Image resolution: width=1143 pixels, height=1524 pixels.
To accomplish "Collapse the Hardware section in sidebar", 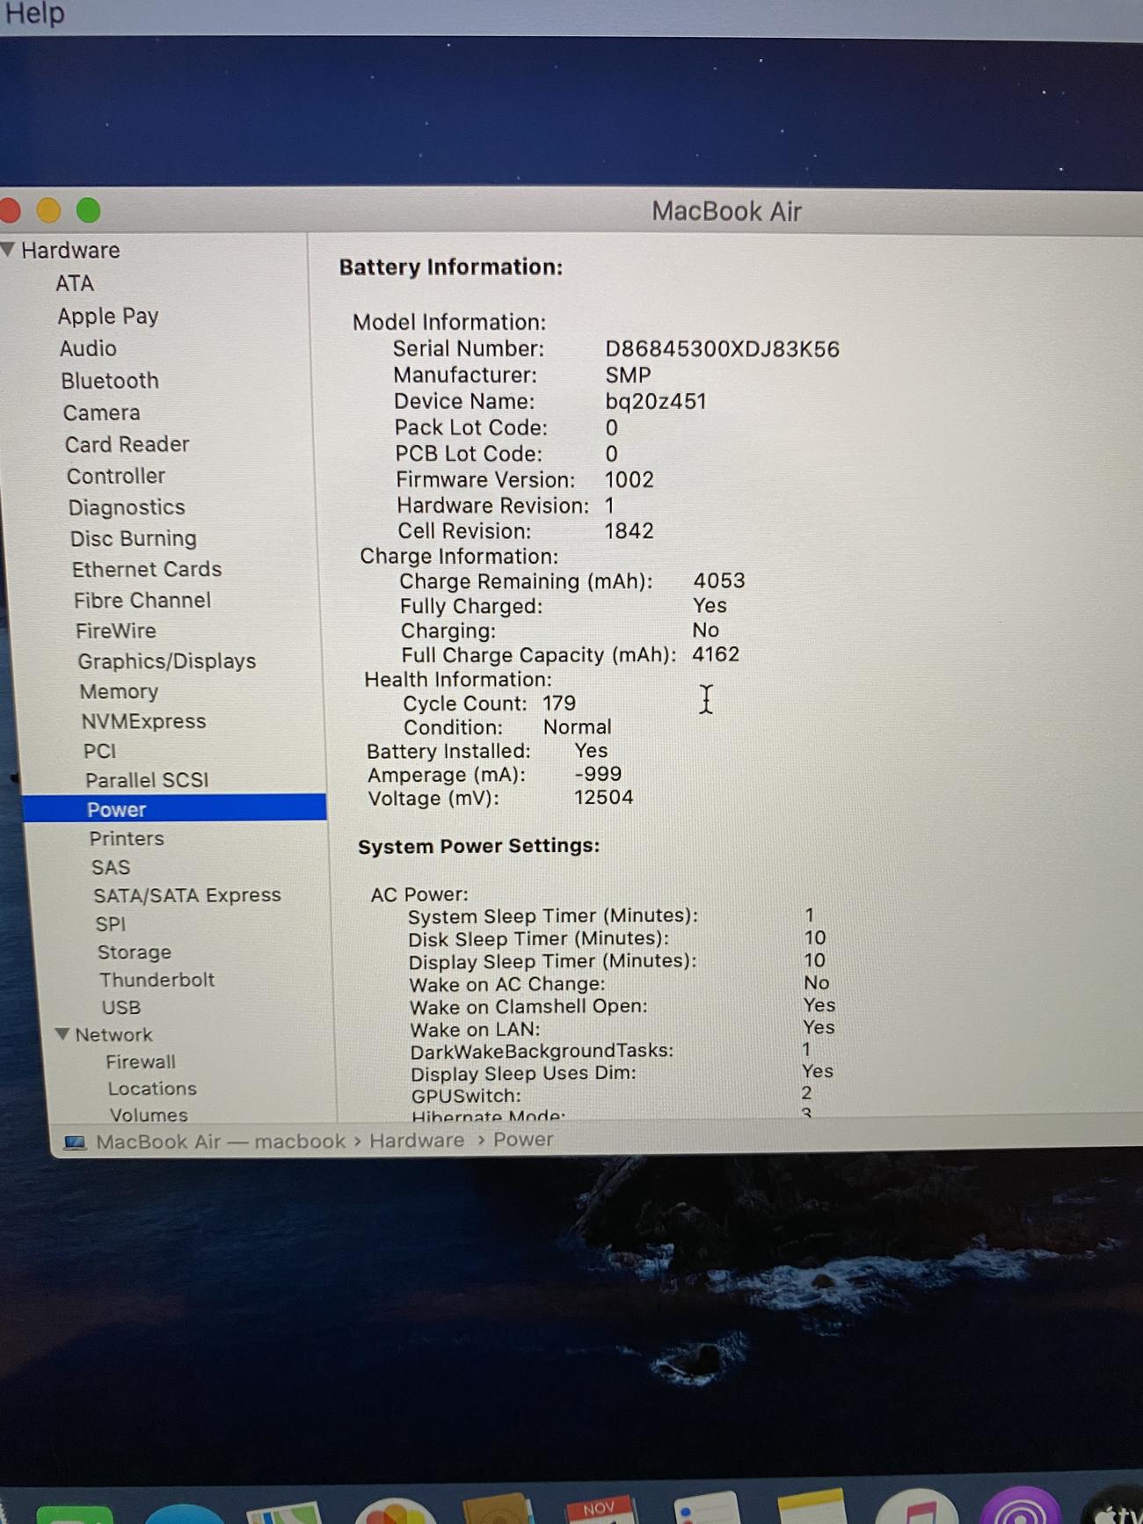I will (x=8, y=250).
